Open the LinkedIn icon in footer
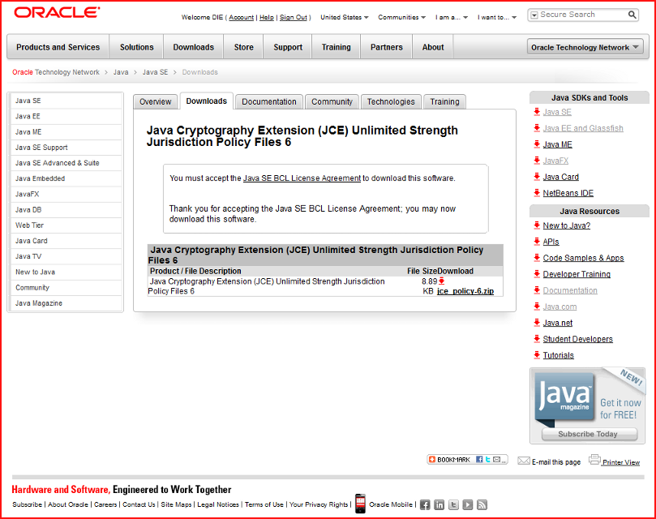 click(439, 504)
